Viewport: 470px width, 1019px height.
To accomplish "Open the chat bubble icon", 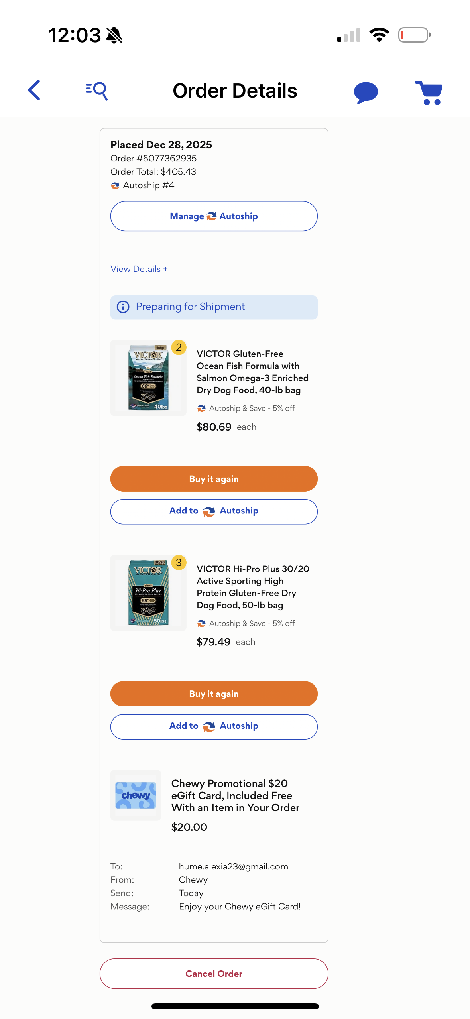I will pyautogui.click(x=366, y=92).
